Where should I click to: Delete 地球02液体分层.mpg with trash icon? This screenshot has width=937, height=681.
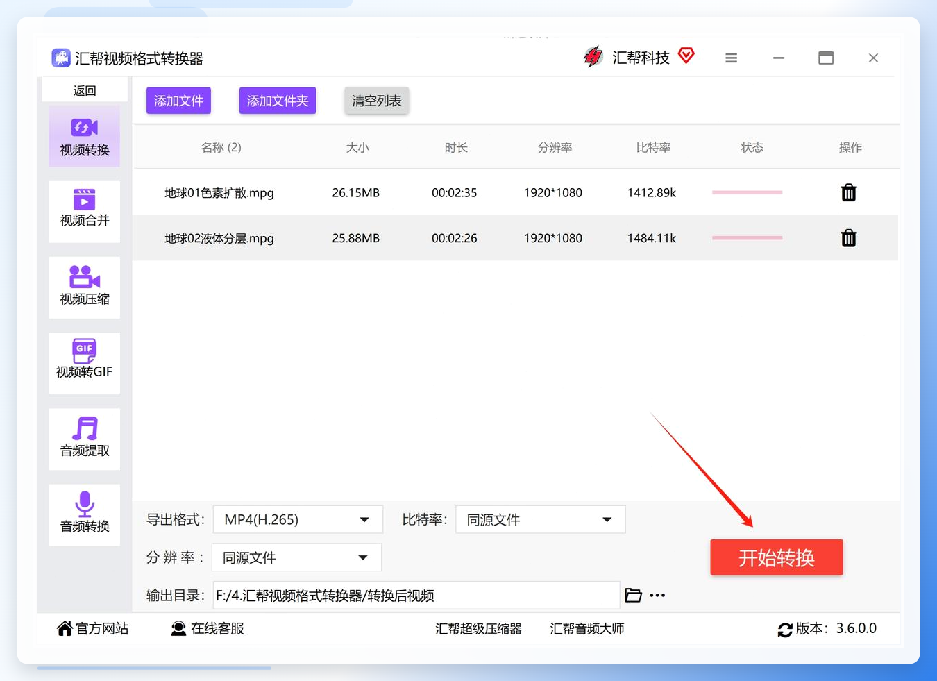pyautogui.click(x=848, y=238)
